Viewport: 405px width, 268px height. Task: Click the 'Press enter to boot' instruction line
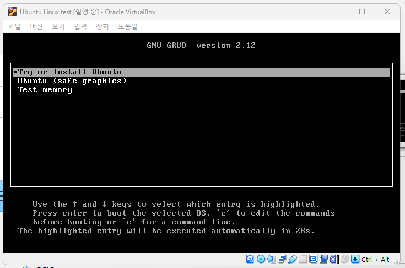(x=183, y=213)
